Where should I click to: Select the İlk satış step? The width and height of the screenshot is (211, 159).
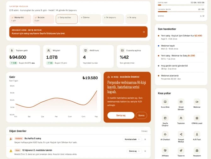tap(136, 19)
